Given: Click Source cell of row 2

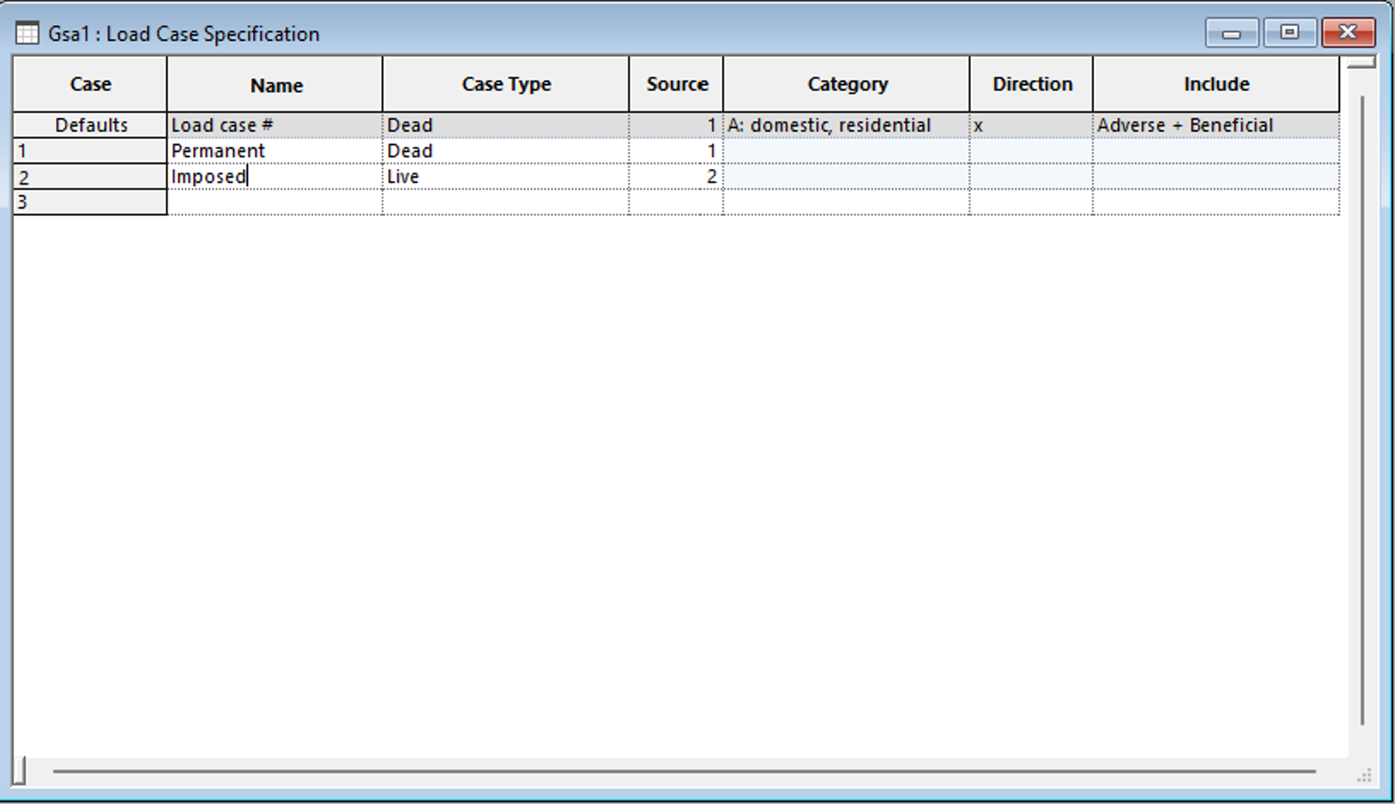Looking at the screenshot, I should 676,177.
